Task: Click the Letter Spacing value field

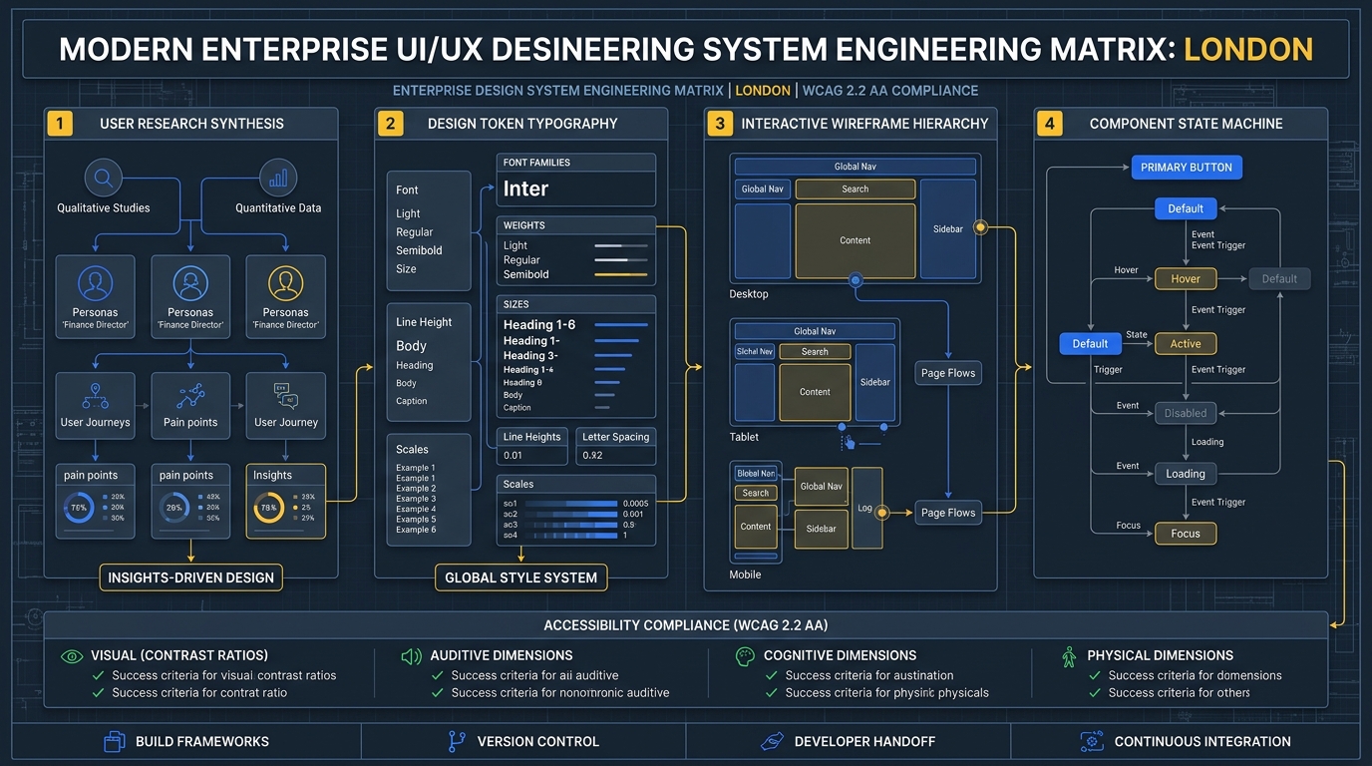Action: (615, 456)
